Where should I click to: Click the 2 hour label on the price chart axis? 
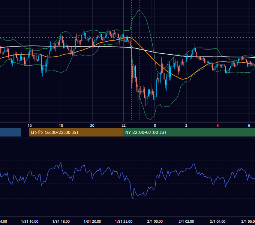coord(186,126)
